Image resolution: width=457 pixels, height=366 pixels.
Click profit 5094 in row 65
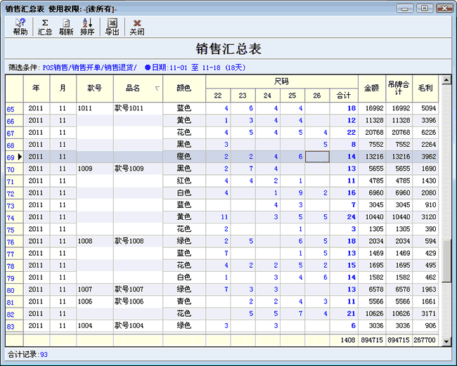(425, 108)
